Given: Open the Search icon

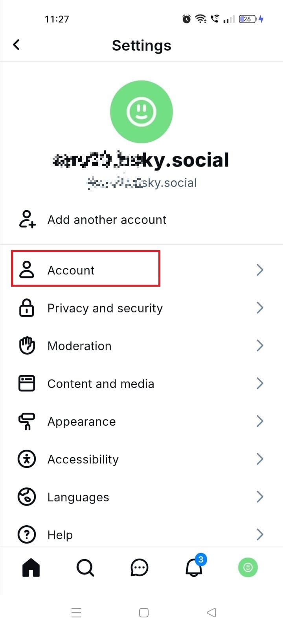Looking at the screenshot, I should [x=85, y=567].
